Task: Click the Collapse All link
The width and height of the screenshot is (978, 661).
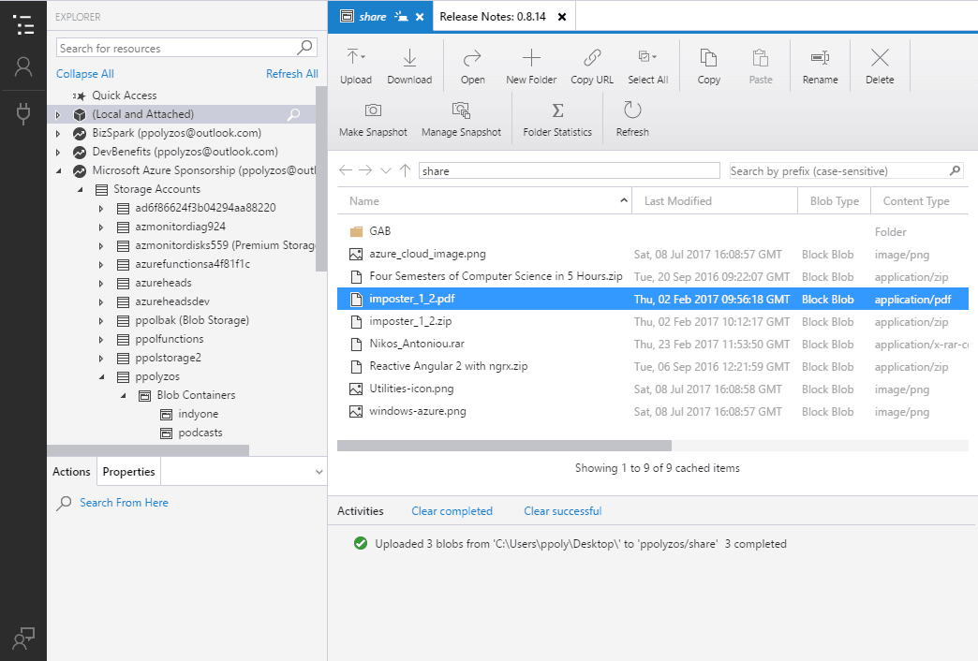Action: click(x=84, y=73)
